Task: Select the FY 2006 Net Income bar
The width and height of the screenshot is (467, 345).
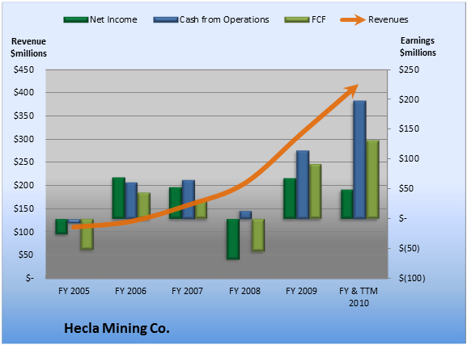Action: point(118,198)
